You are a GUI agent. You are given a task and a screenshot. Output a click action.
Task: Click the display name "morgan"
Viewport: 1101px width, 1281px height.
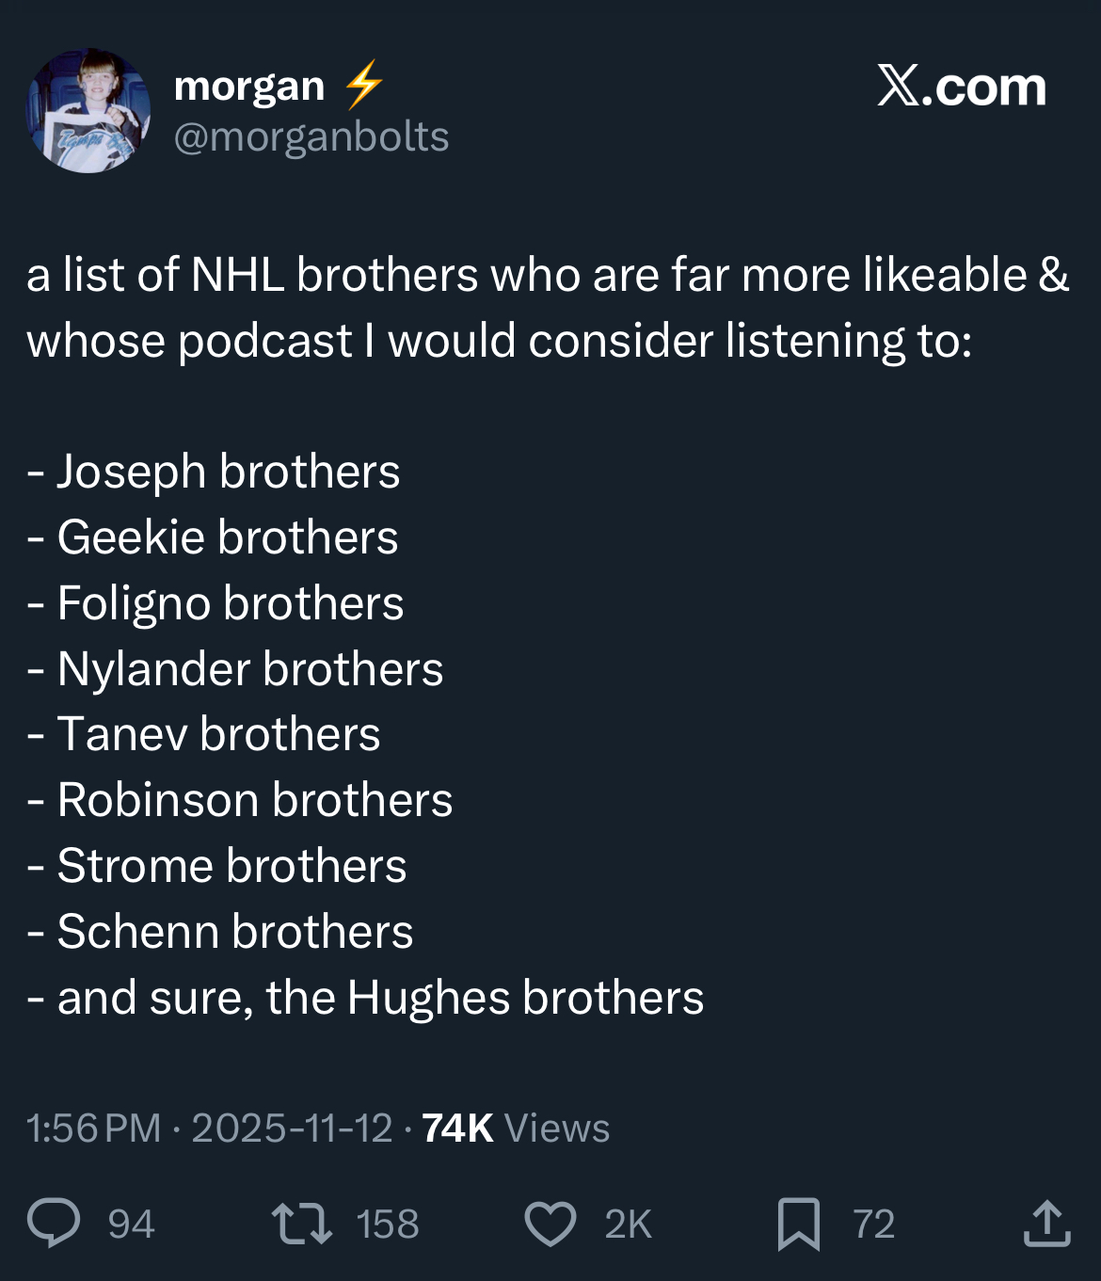click(x=249, y=87)
